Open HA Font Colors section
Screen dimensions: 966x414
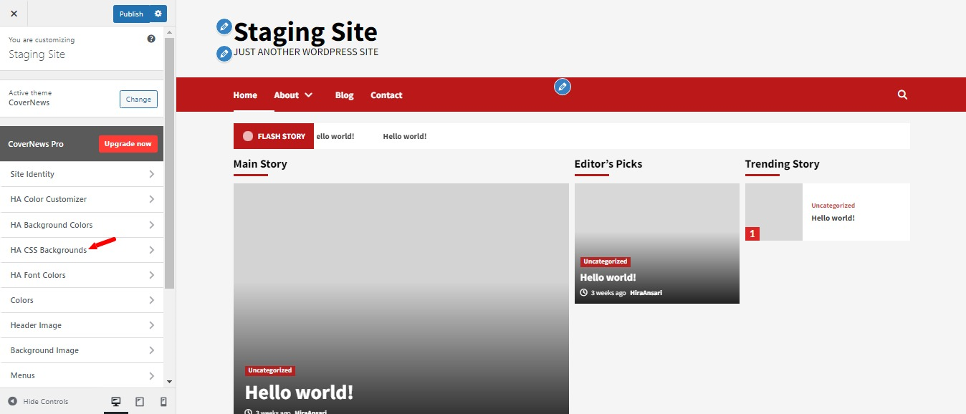point(82,275)
